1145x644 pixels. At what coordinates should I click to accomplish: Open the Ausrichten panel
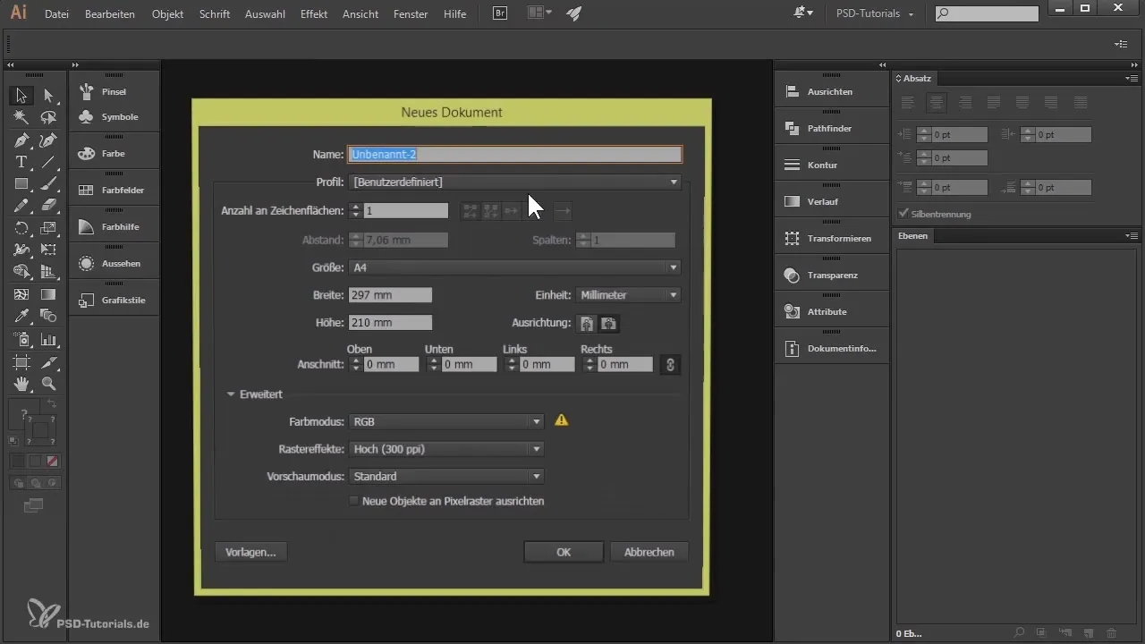click(832, 92)
